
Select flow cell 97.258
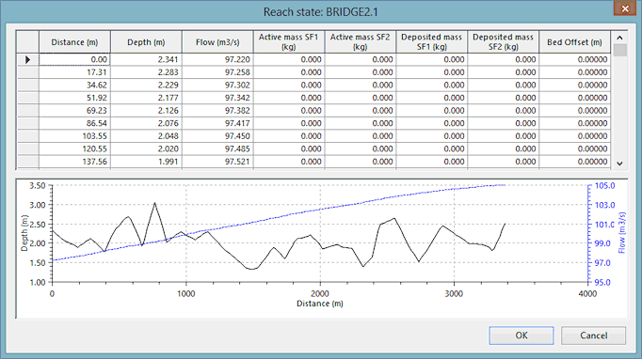point(217,72)
